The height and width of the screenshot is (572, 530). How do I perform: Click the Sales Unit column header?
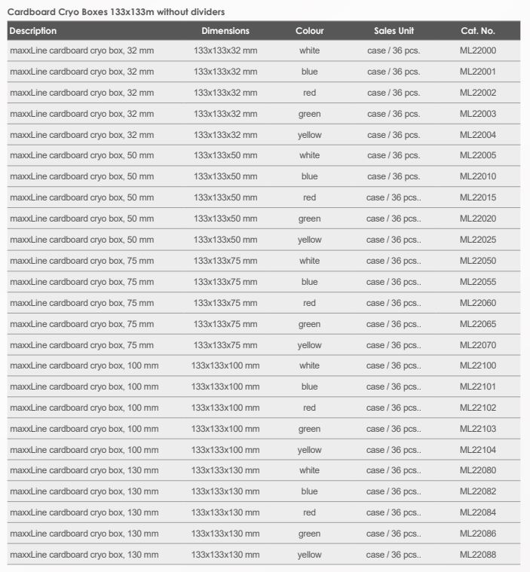click(394, 31)
